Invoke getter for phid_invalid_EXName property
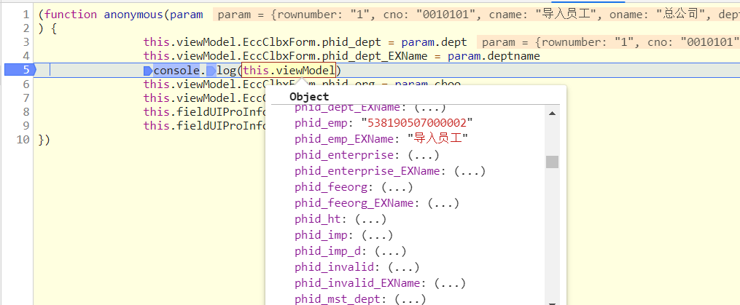This screenshot has height=305, width=740. 450,283
